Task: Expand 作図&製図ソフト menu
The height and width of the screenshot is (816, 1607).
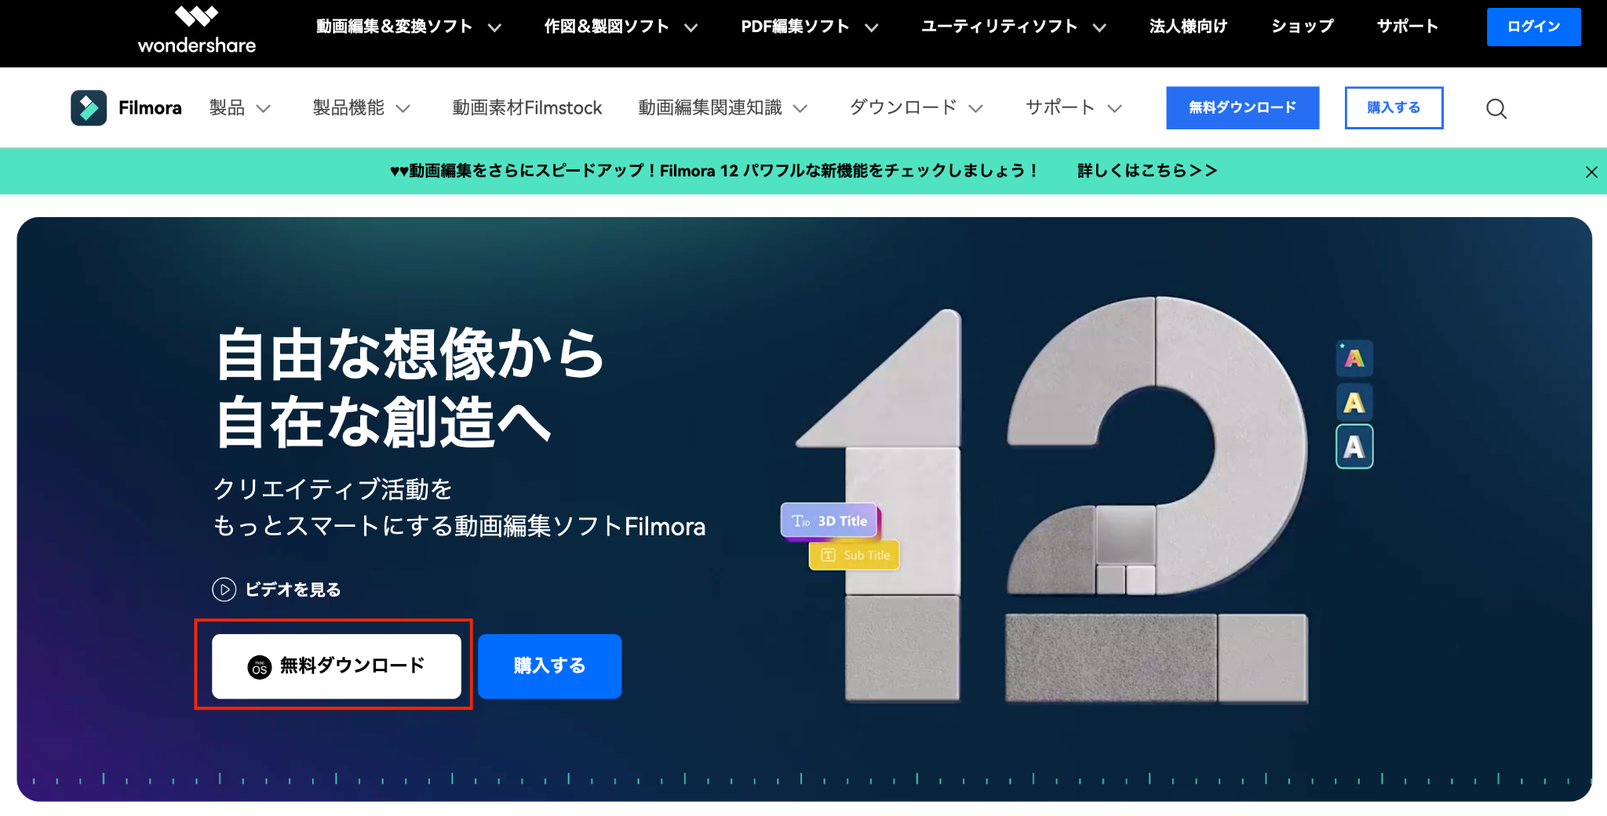Action: [621, 27]
